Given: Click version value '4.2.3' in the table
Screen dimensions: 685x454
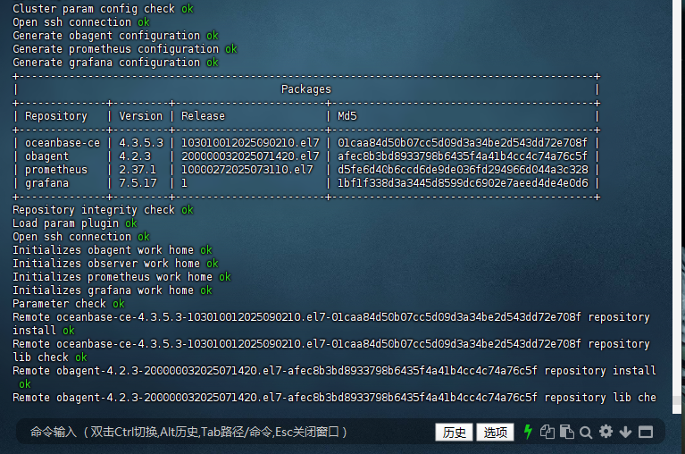Looking at the screenshot, I should 135,156.
